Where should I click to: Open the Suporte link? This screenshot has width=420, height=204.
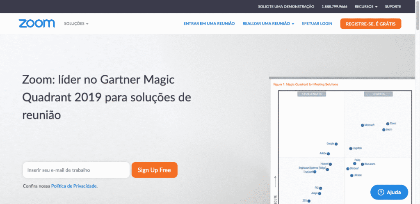pyautogui.click(x=393, y=7)
